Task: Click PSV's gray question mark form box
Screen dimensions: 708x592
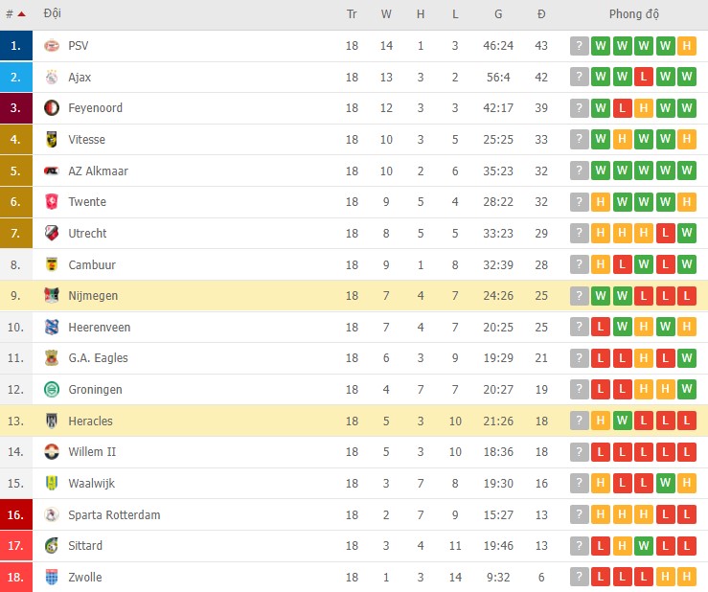Action: click(x=580, y=46)
